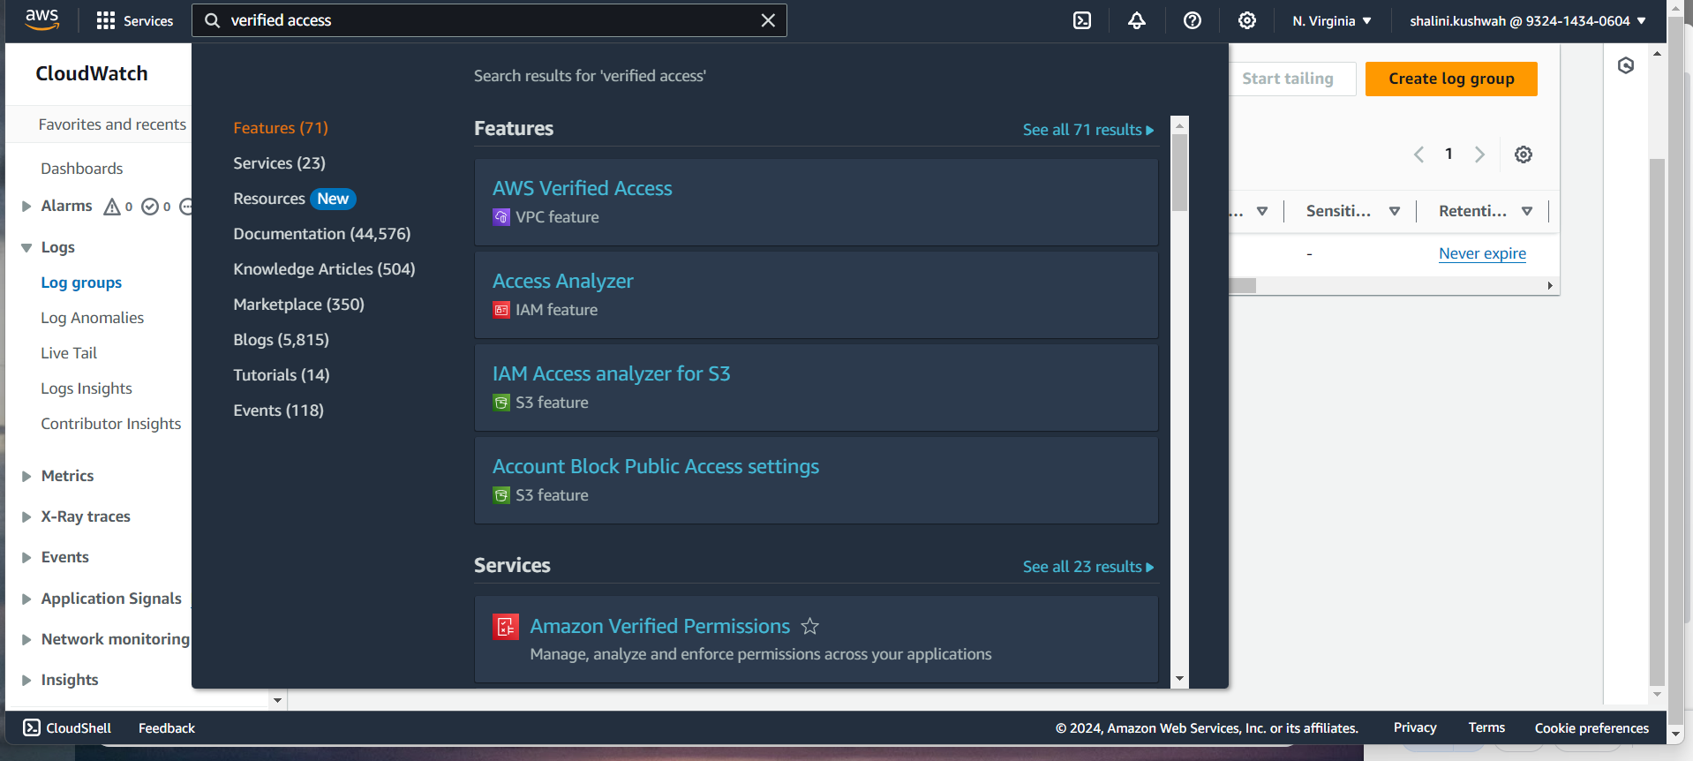Screen dimensions: 1693x761
Task: Open the Feedback link in footer
Action: (x=167, y=728)
